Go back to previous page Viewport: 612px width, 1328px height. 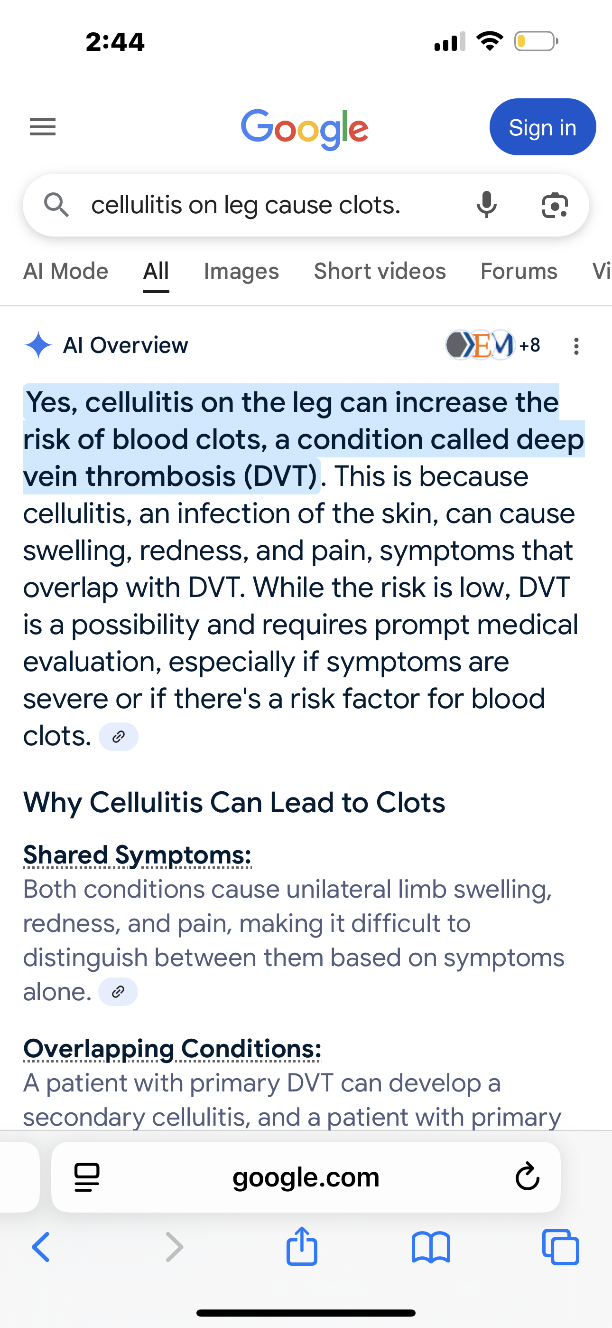pyautogui.click(x=41, y=1247)
